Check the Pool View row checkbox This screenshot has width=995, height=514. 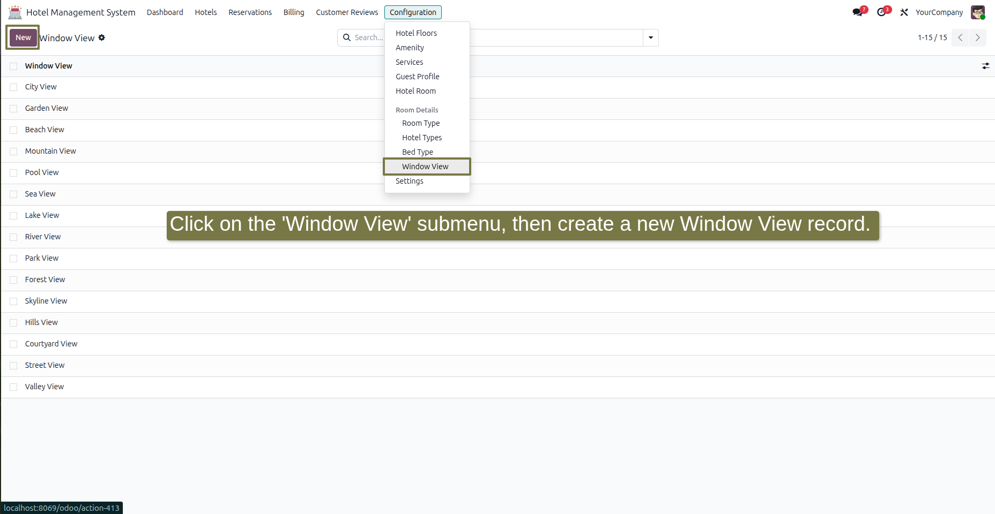point(13,173)
